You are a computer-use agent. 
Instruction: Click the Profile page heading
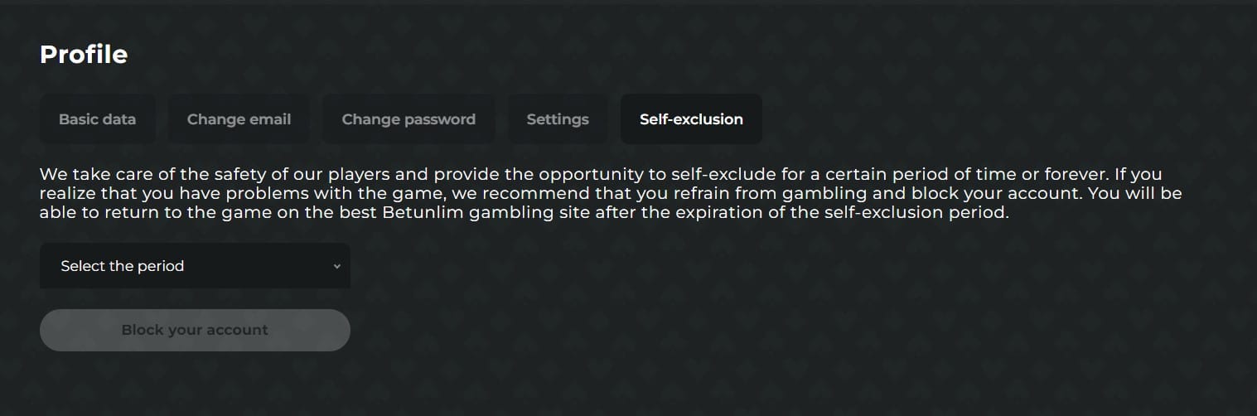click(84, 55)
